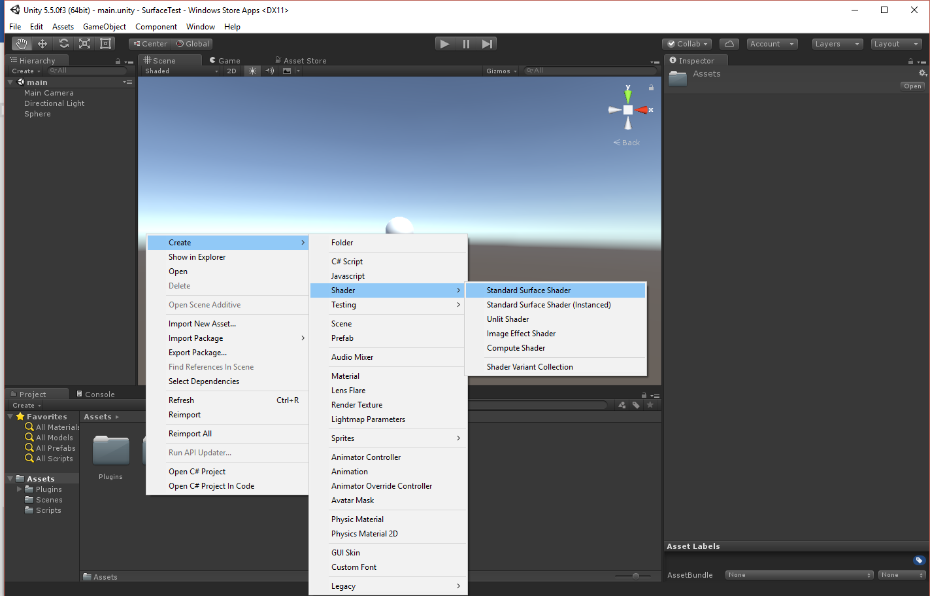The width and height of the screenshot is (930, 596).
Task: Open the cloud Services button
Action: 729,44
